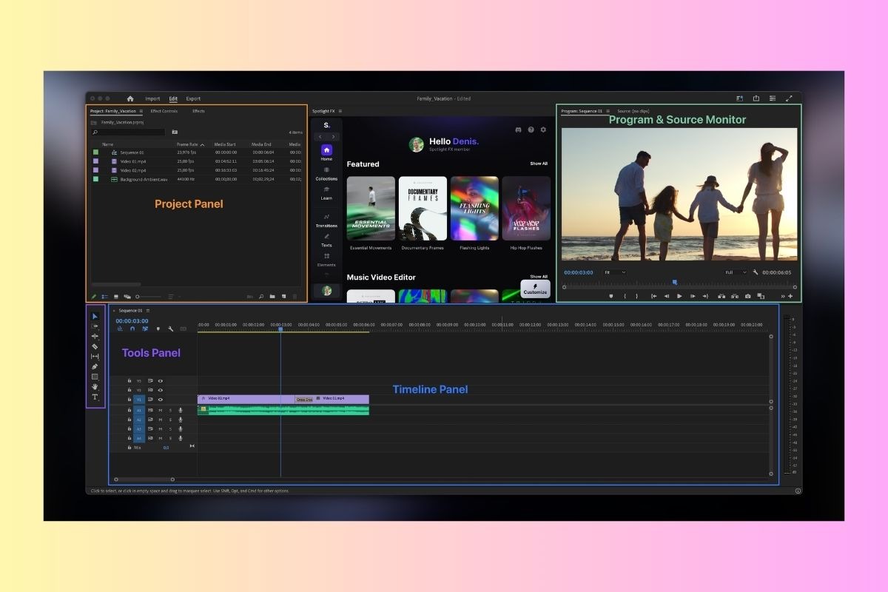Screen dimensions: 888x592
Task: Open Program Monitor panel menu
Action: [608, 111]
